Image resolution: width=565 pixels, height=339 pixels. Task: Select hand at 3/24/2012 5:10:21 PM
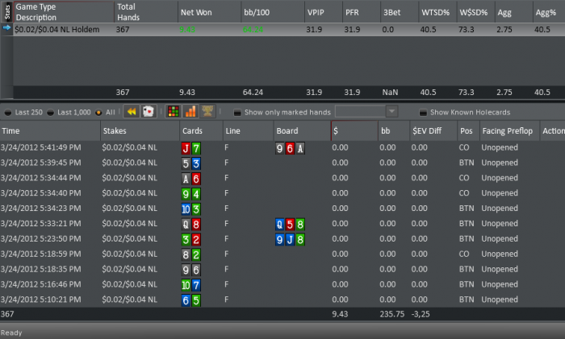pyautogui.click(x=282, y=300)
